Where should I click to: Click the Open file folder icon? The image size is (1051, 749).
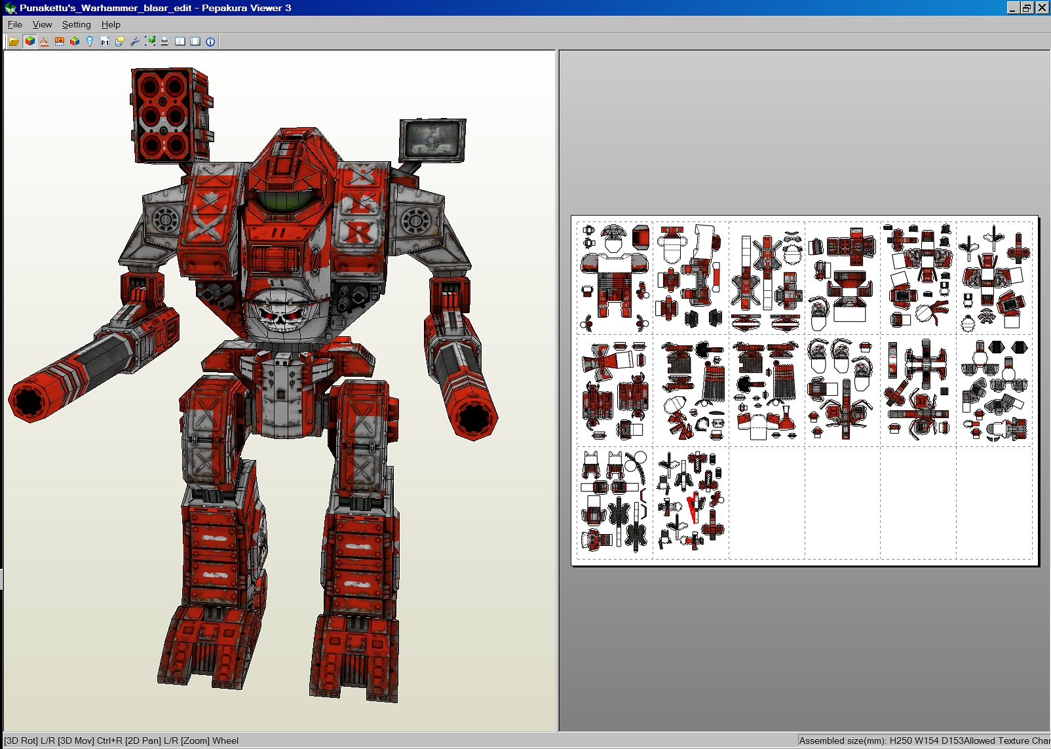pos(14,41)
